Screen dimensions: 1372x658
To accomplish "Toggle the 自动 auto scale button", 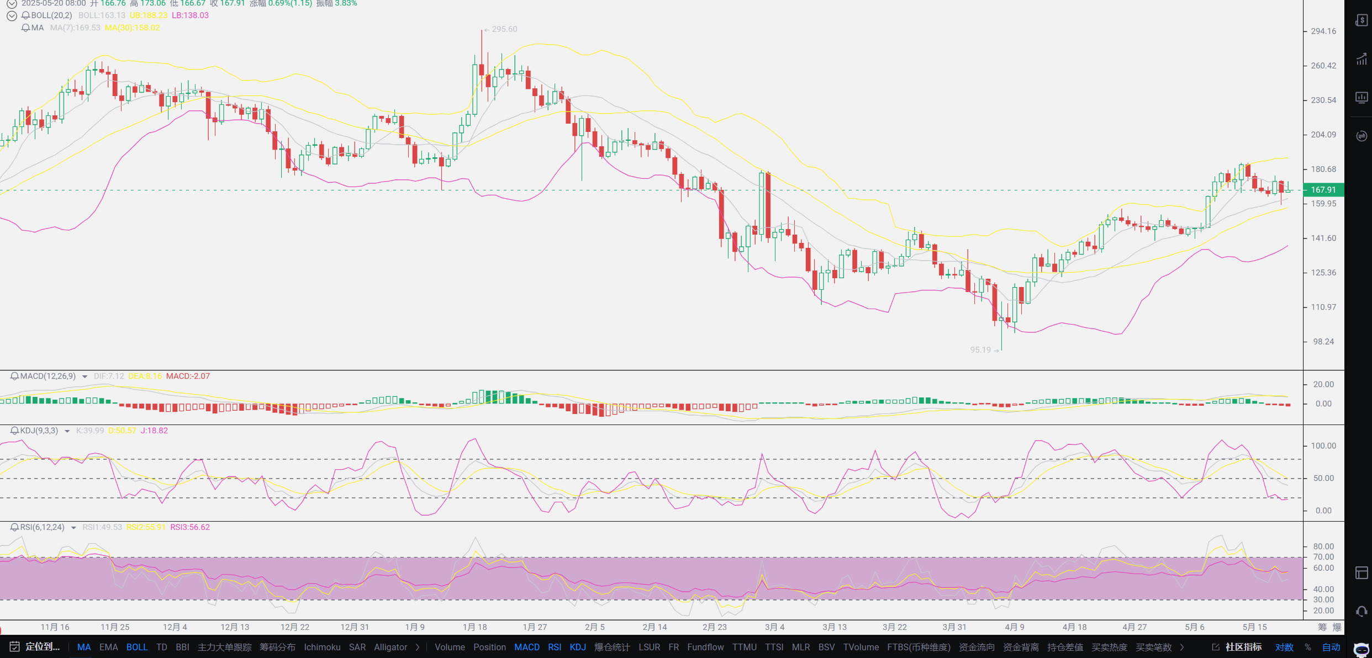I will coord(1331,647).
